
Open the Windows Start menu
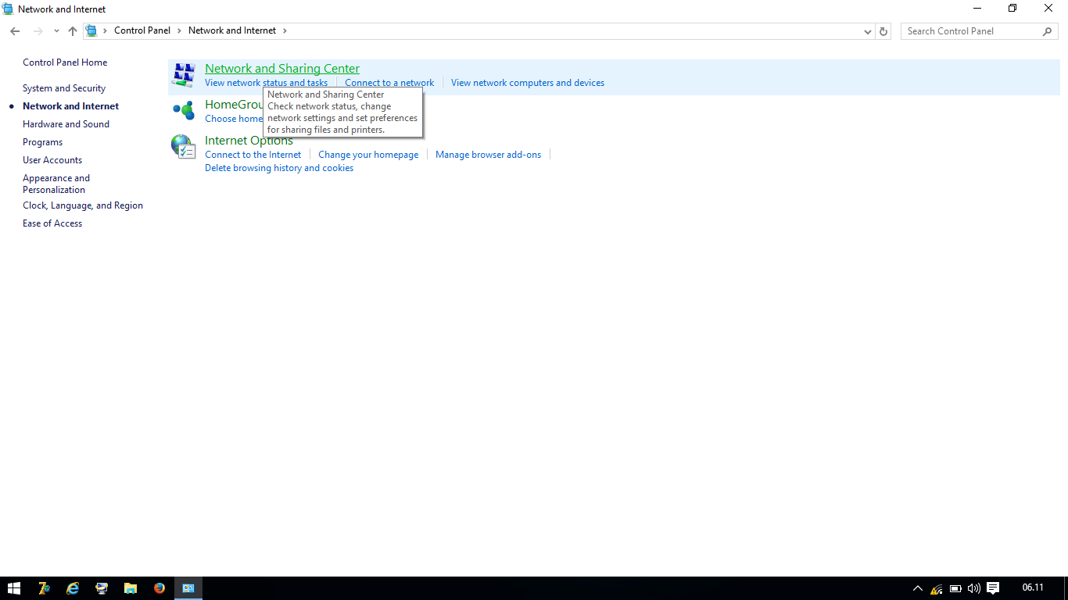pos(14,588)
